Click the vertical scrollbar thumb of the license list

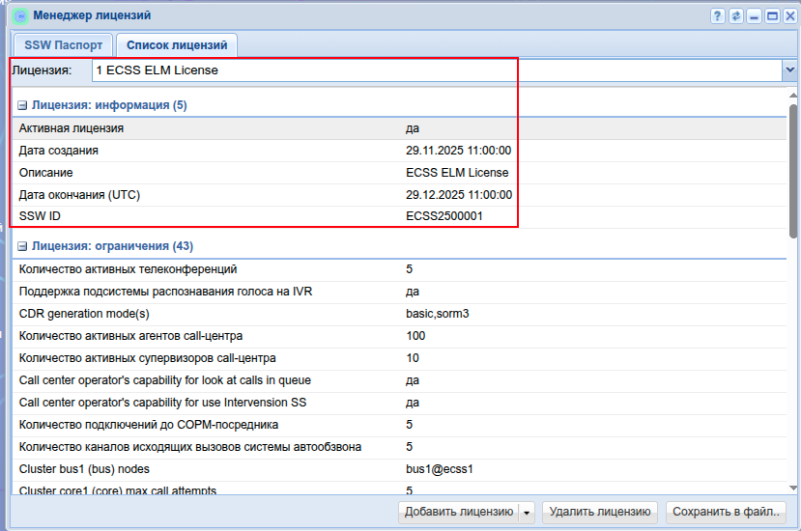tap(793, 171)
